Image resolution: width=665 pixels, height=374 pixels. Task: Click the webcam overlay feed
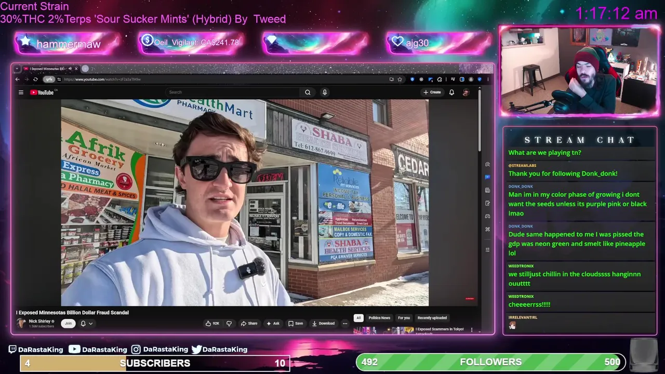coord(579,71)
